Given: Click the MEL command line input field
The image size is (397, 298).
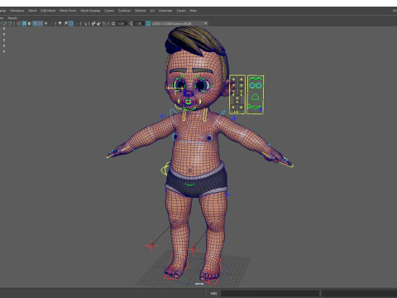Looking at the screenshot, I should click(x=270, y=293).
